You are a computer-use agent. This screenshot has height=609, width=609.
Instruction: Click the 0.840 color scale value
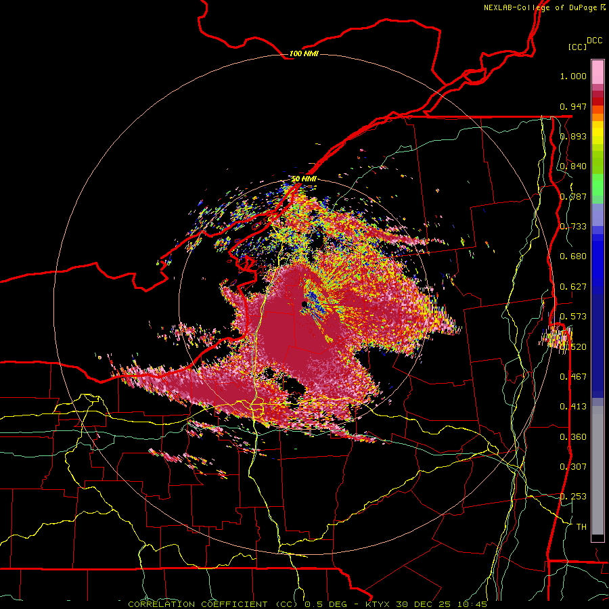coord(573,166)
